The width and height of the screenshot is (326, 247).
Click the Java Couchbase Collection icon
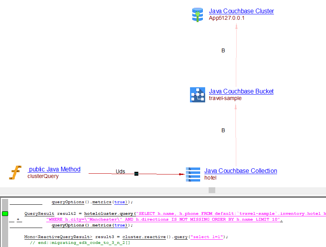pos(193,174)
